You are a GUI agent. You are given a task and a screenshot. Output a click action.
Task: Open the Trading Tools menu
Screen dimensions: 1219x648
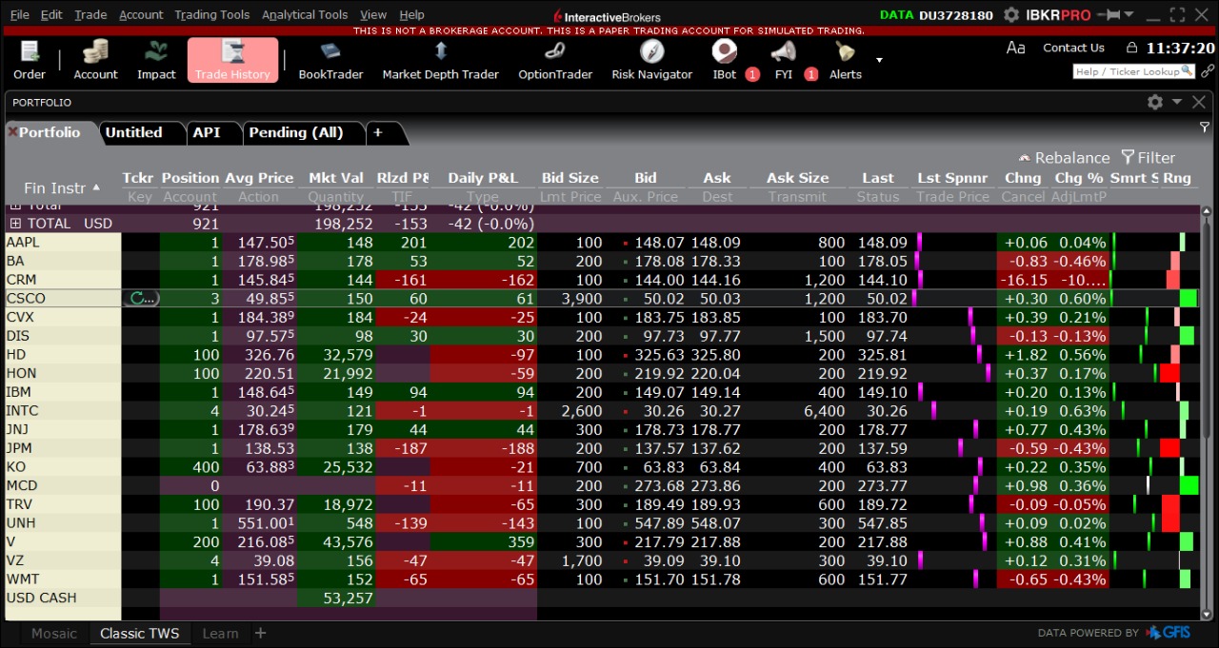(211, 15)
